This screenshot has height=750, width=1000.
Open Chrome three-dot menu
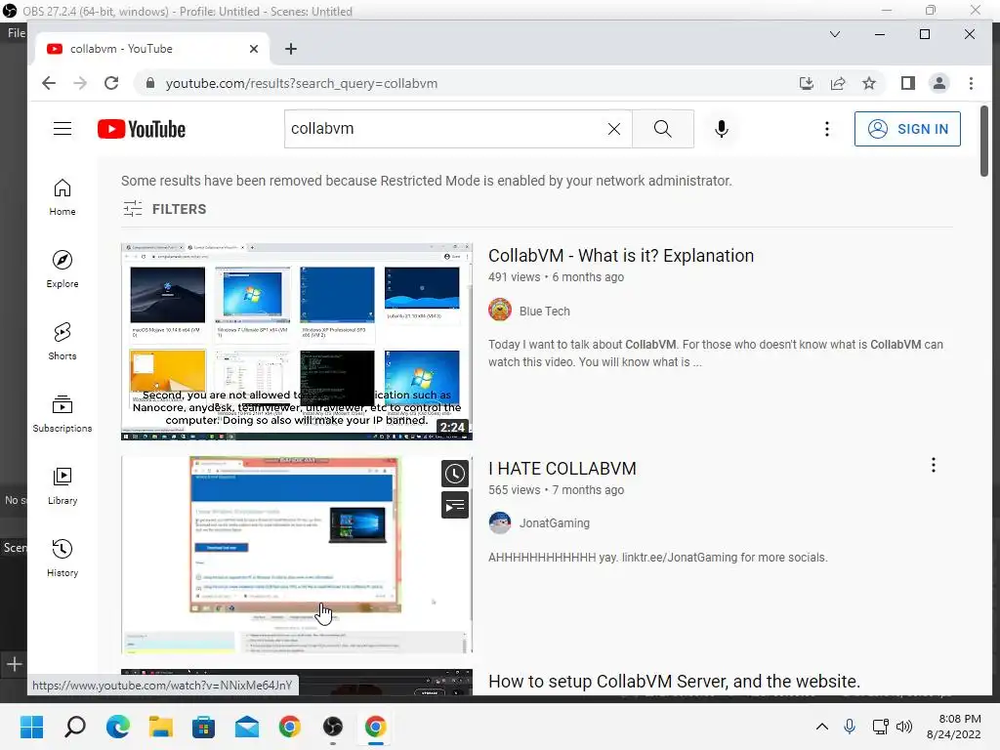click(x=972, y=84)
